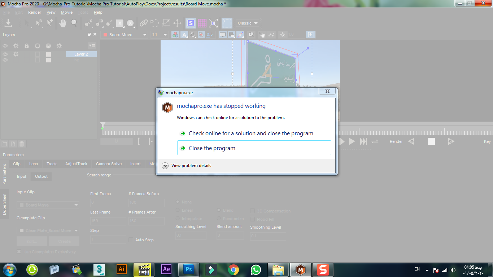Click the new layer group folder icon
The height and width of the screenshot is (277, 493).
[4, 144]
